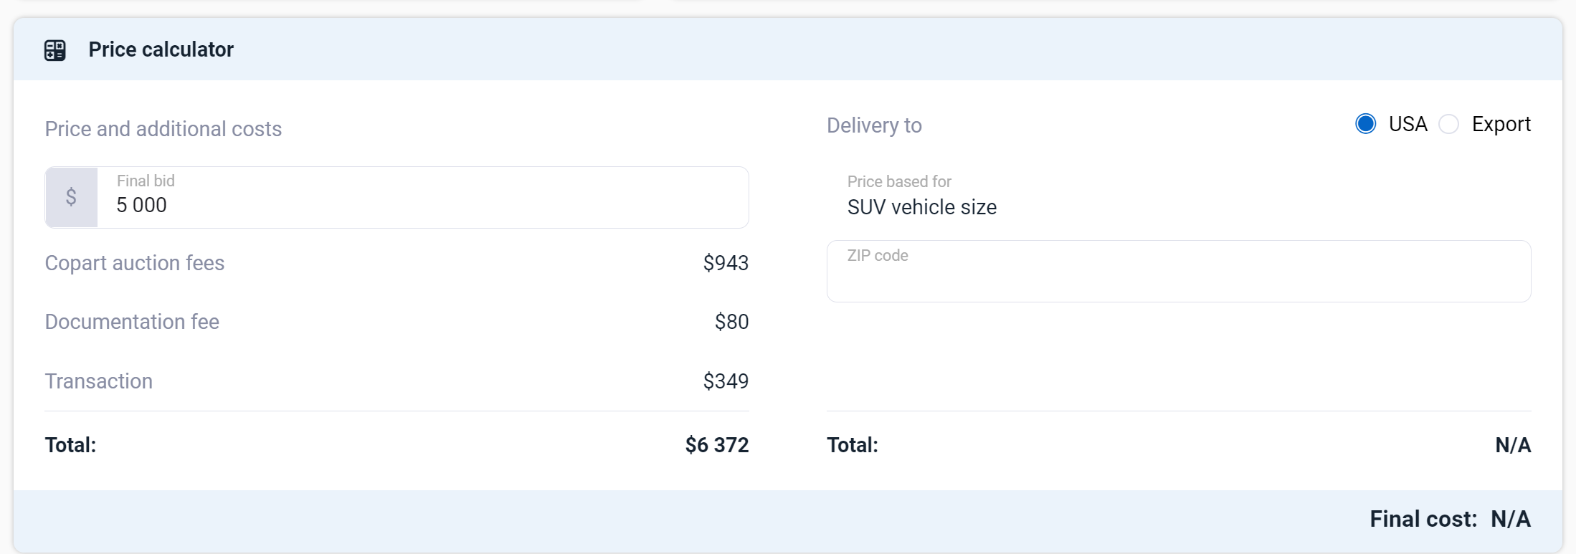Focus the Final bid input field
The width and height of the screenshot is (1576, 554).
coord(423,205)
